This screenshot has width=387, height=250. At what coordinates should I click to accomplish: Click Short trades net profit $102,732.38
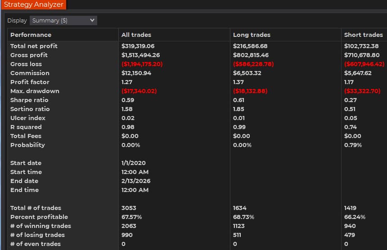[x=361, y=46]
